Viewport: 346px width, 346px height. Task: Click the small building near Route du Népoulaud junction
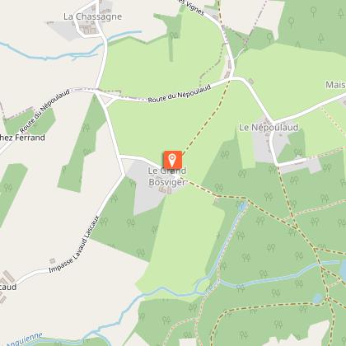click(251, 81)
